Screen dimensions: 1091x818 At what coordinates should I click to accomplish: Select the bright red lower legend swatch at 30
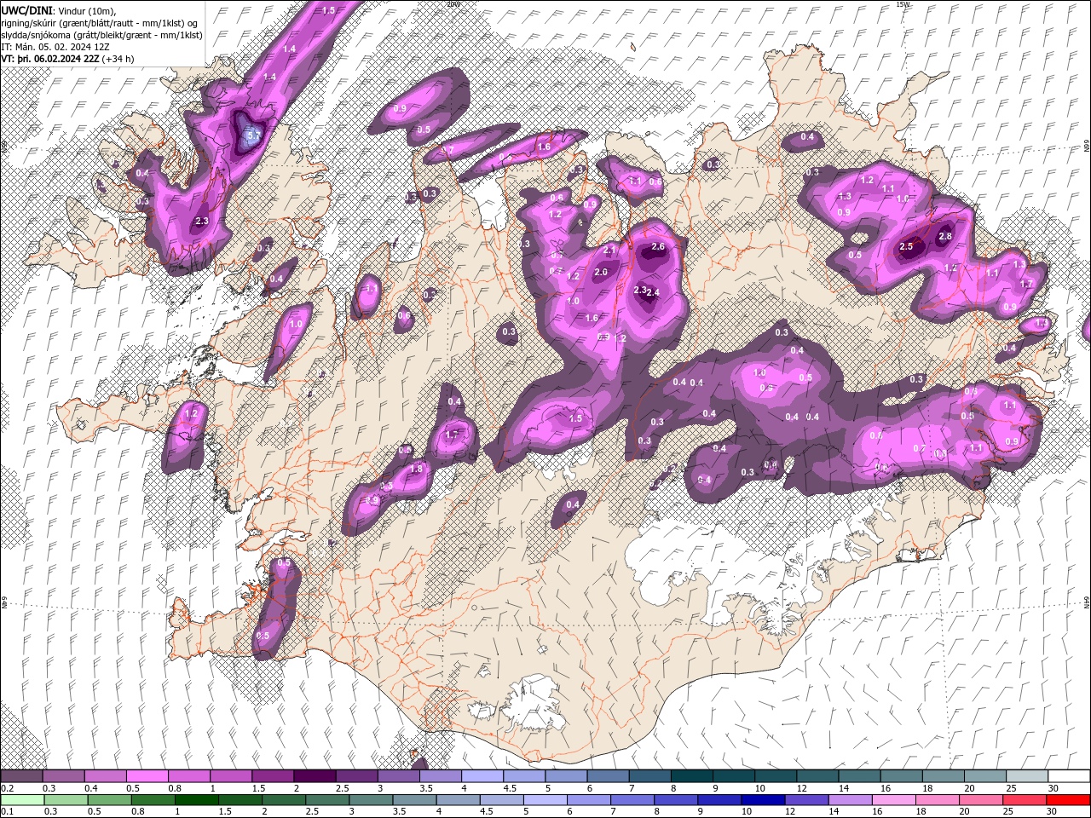1068,800
